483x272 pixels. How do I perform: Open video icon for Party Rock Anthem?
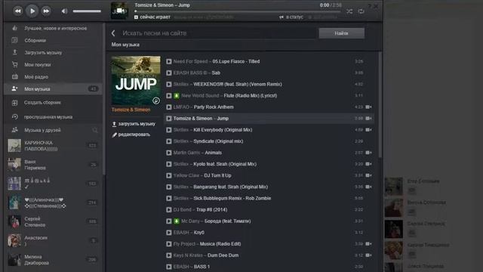368,107
